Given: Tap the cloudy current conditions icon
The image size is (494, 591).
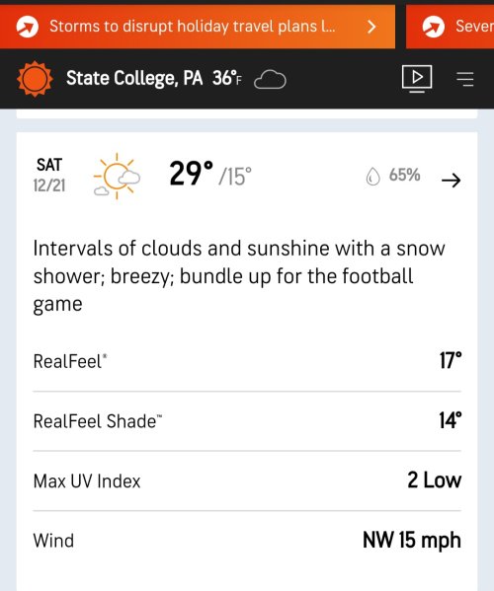Looking at the screenshot, I should point(270,80).
